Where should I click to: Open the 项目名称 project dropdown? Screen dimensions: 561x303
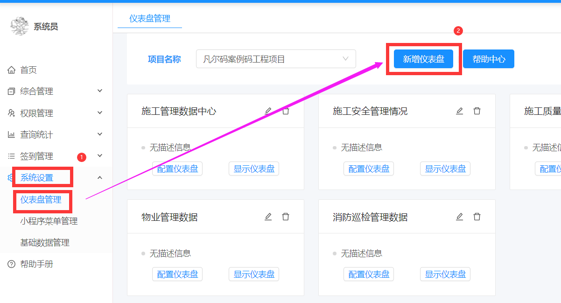click(276, 59)
